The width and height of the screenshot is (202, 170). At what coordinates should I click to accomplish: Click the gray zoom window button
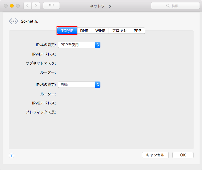click(x=18, y=6)
